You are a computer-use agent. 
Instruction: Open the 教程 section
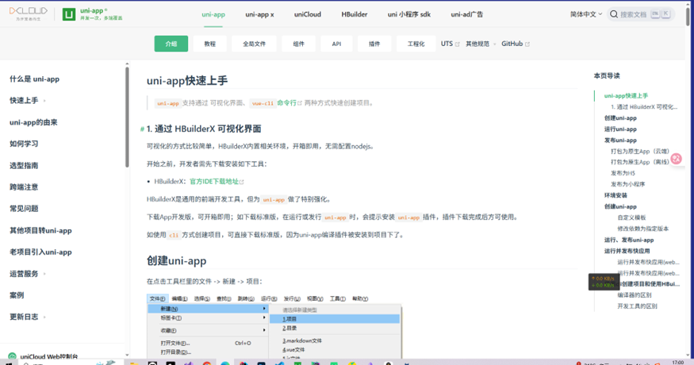210,44
